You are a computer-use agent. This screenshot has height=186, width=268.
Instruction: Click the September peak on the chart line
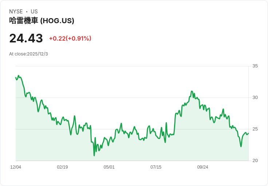192,91
